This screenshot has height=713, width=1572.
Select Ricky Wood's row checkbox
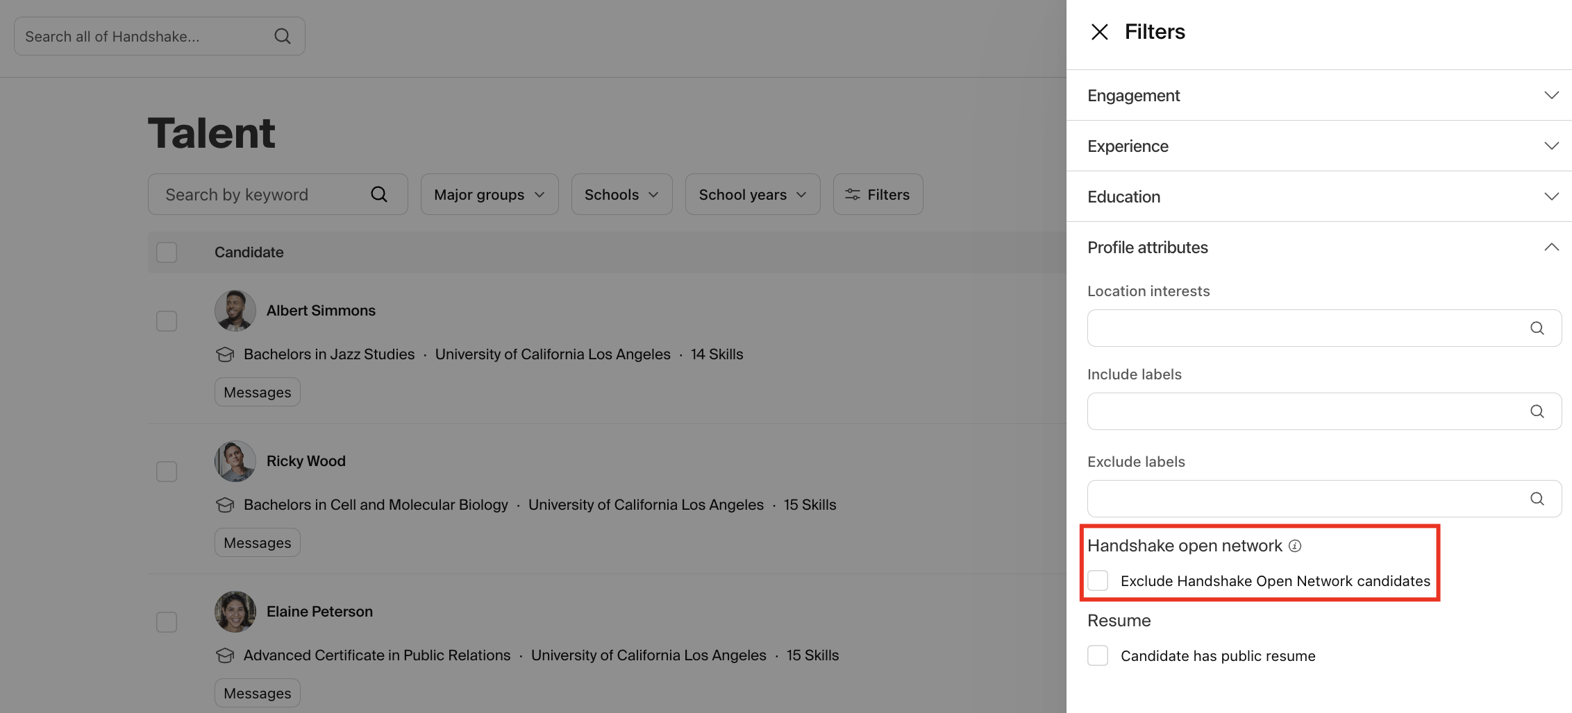click(167, 472)
